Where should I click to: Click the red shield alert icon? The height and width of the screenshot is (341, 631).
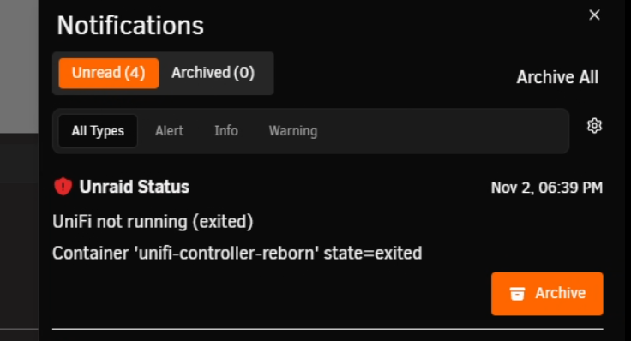(x=63, y=187)
